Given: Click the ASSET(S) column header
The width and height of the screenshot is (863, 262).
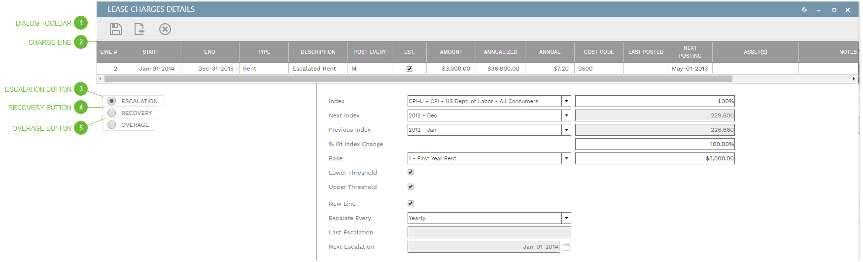Looking at the screenshot, I should pyautogui.click(x=756, y=52).
